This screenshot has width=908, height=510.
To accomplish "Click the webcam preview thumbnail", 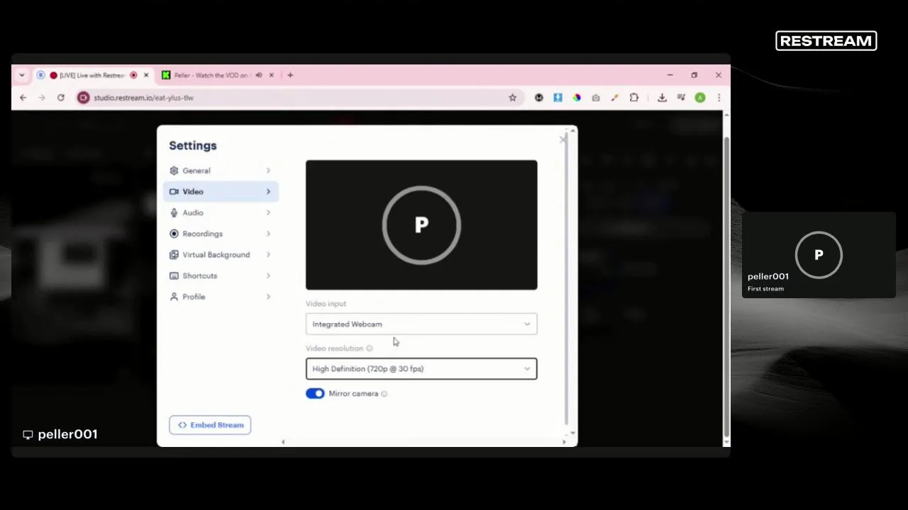I will (x=421, y=225).
